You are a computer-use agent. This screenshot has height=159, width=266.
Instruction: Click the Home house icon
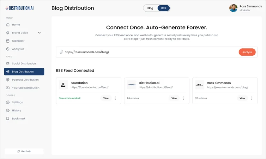pos(8,25)
